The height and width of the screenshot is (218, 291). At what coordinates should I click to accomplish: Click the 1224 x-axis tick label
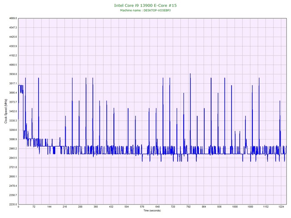(x=281, y=207)
